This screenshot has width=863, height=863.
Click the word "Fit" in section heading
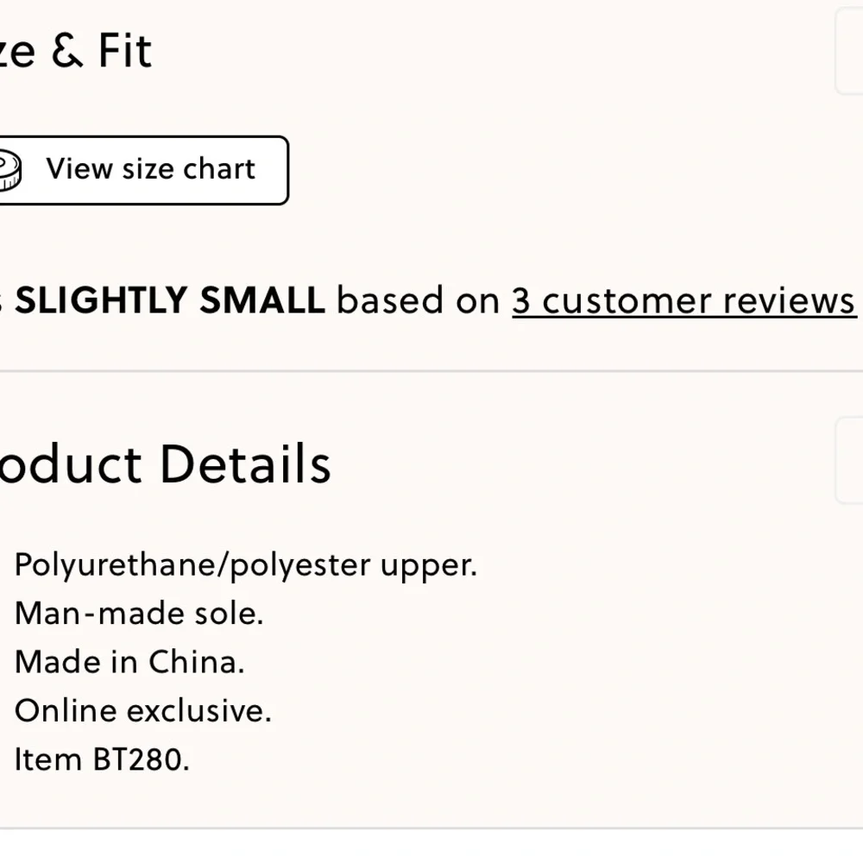tap(125, 50)
